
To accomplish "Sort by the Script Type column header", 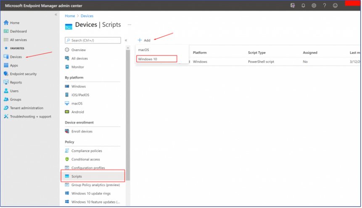I will 257,53.
